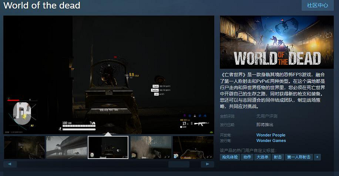Image resolution: width=339 pixels, height=176 pixels.
Task: Select the 射击 tag
Action: click(x=278, y=157)
